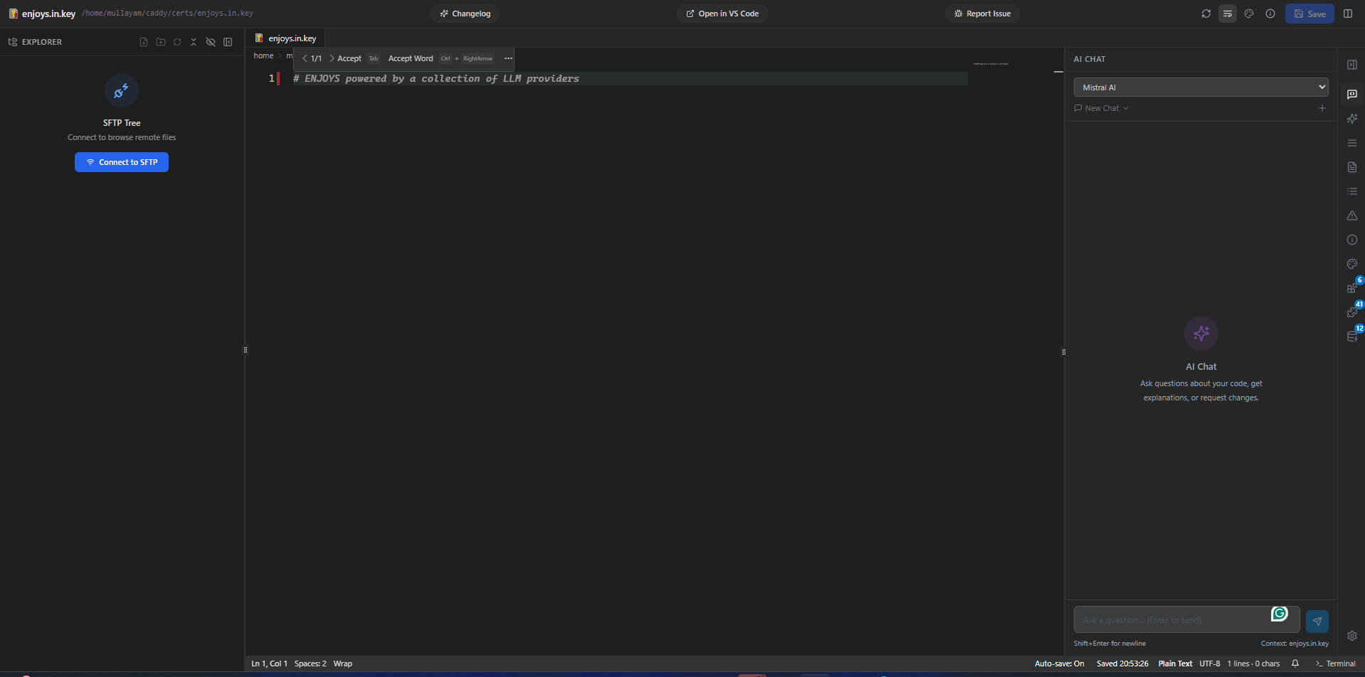Open the extensions puzzle icon with badge 41
This screenshot has height=677, width=1365.
pyautogui.click(x=1352, y=311)
